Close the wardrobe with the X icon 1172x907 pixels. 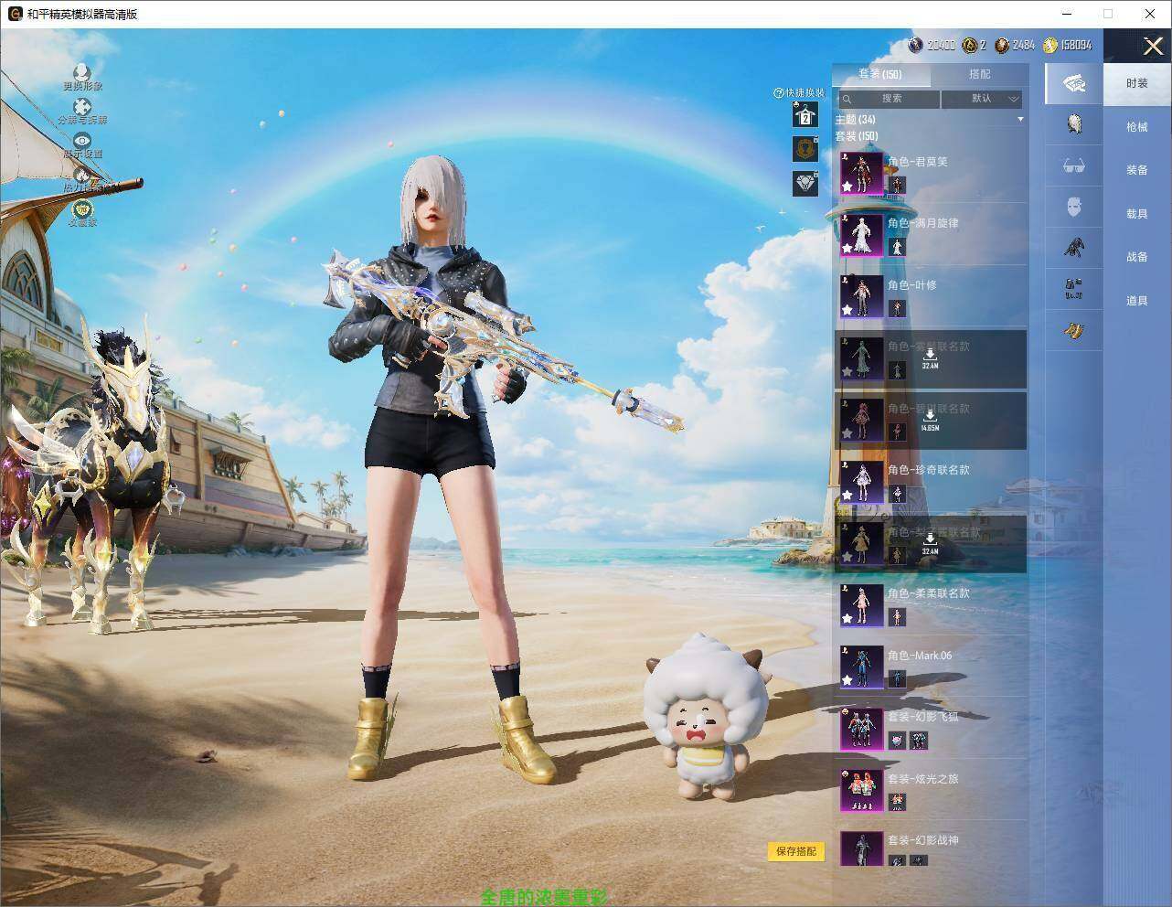pyautogui.click(x=1153, y=46)
